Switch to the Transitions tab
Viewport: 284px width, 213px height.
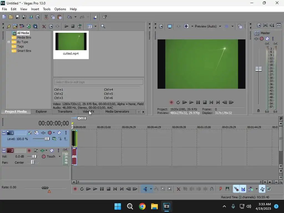click(65, 111)
